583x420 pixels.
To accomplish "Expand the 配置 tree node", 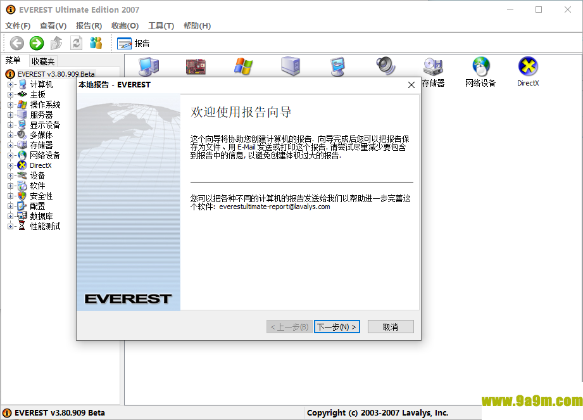I will [x=10, y=206].
